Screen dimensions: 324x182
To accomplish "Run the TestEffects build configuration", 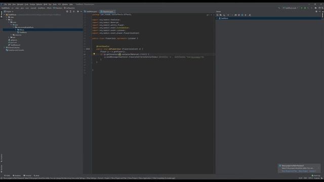I will (x=302, y=8).
